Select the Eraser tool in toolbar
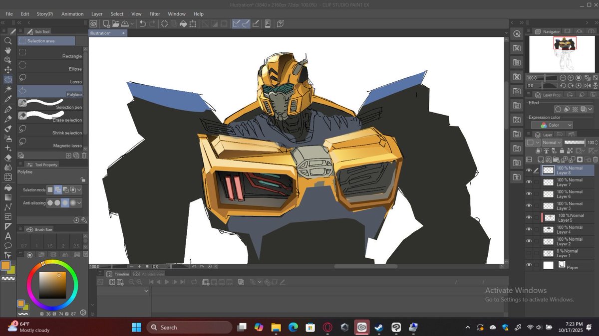 pyautogui.click(x=8, y=158)
